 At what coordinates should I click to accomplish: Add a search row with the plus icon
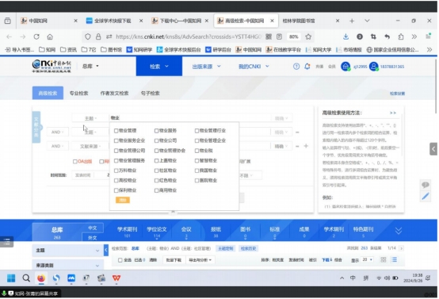306,146
